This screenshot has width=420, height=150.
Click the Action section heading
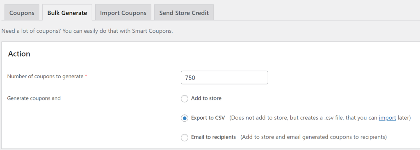pos(19,54)
